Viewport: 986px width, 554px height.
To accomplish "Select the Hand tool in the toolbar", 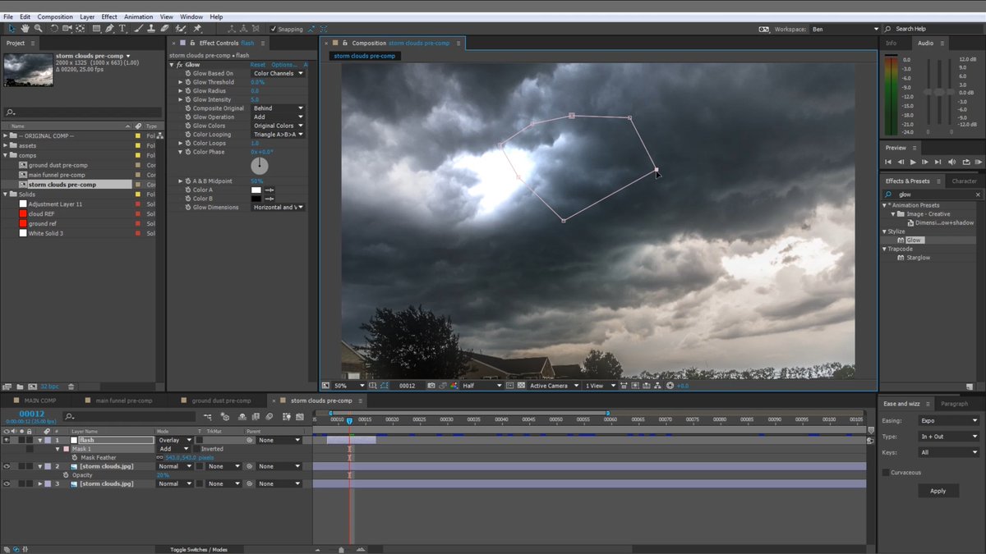I will 25,29.
